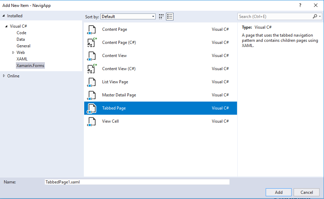
Task: Select the View Cell template icon
Action: coord(91,122)
